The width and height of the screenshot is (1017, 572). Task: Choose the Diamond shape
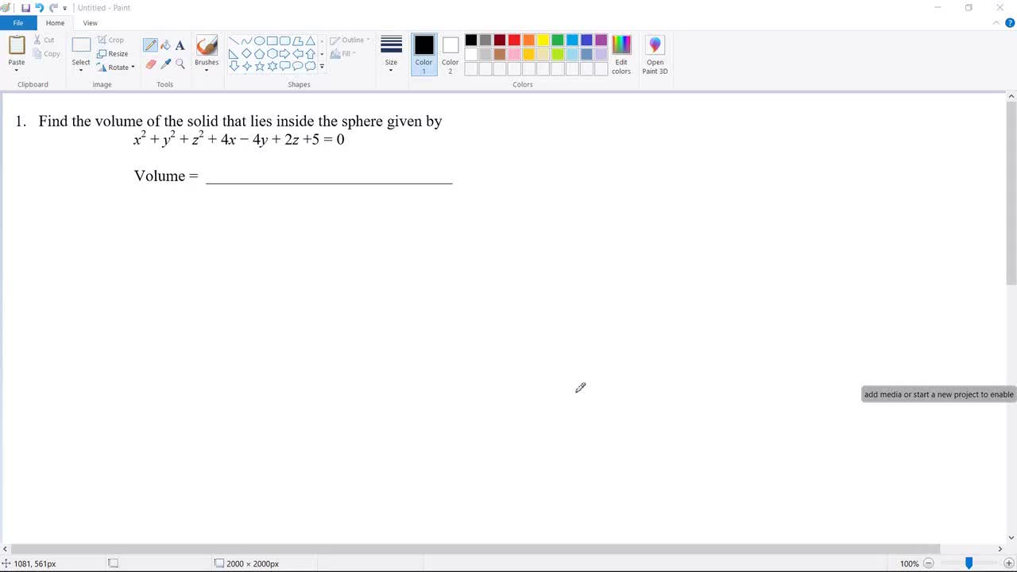point(246,54)
